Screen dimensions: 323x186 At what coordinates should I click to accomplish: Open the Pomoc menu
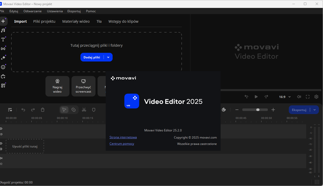91,11
